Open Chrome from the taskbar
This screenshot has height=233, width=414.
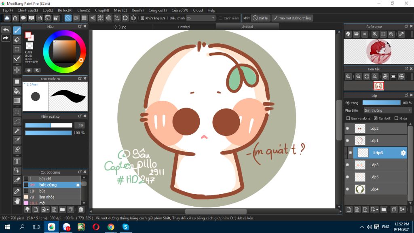pyautogui.click(x=111, y=227)
